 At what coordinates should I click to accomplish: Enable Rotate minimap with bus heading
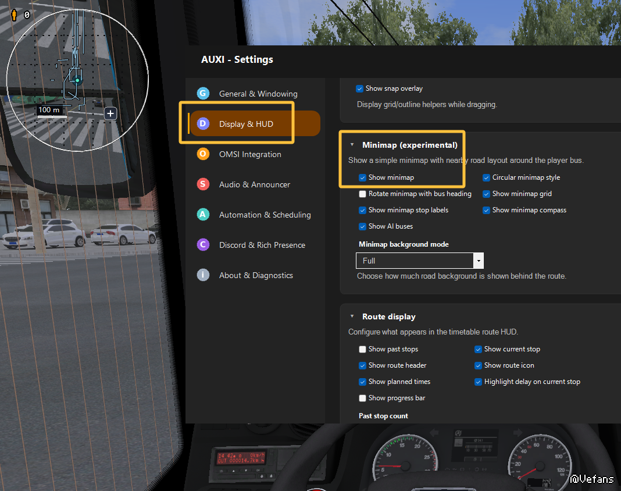[x=362, y=194]
